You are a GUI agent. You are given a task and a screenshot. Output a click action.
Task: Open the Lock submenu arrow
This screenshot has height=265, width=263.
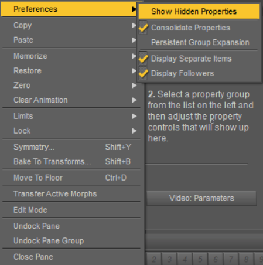[x=134, y=131]
